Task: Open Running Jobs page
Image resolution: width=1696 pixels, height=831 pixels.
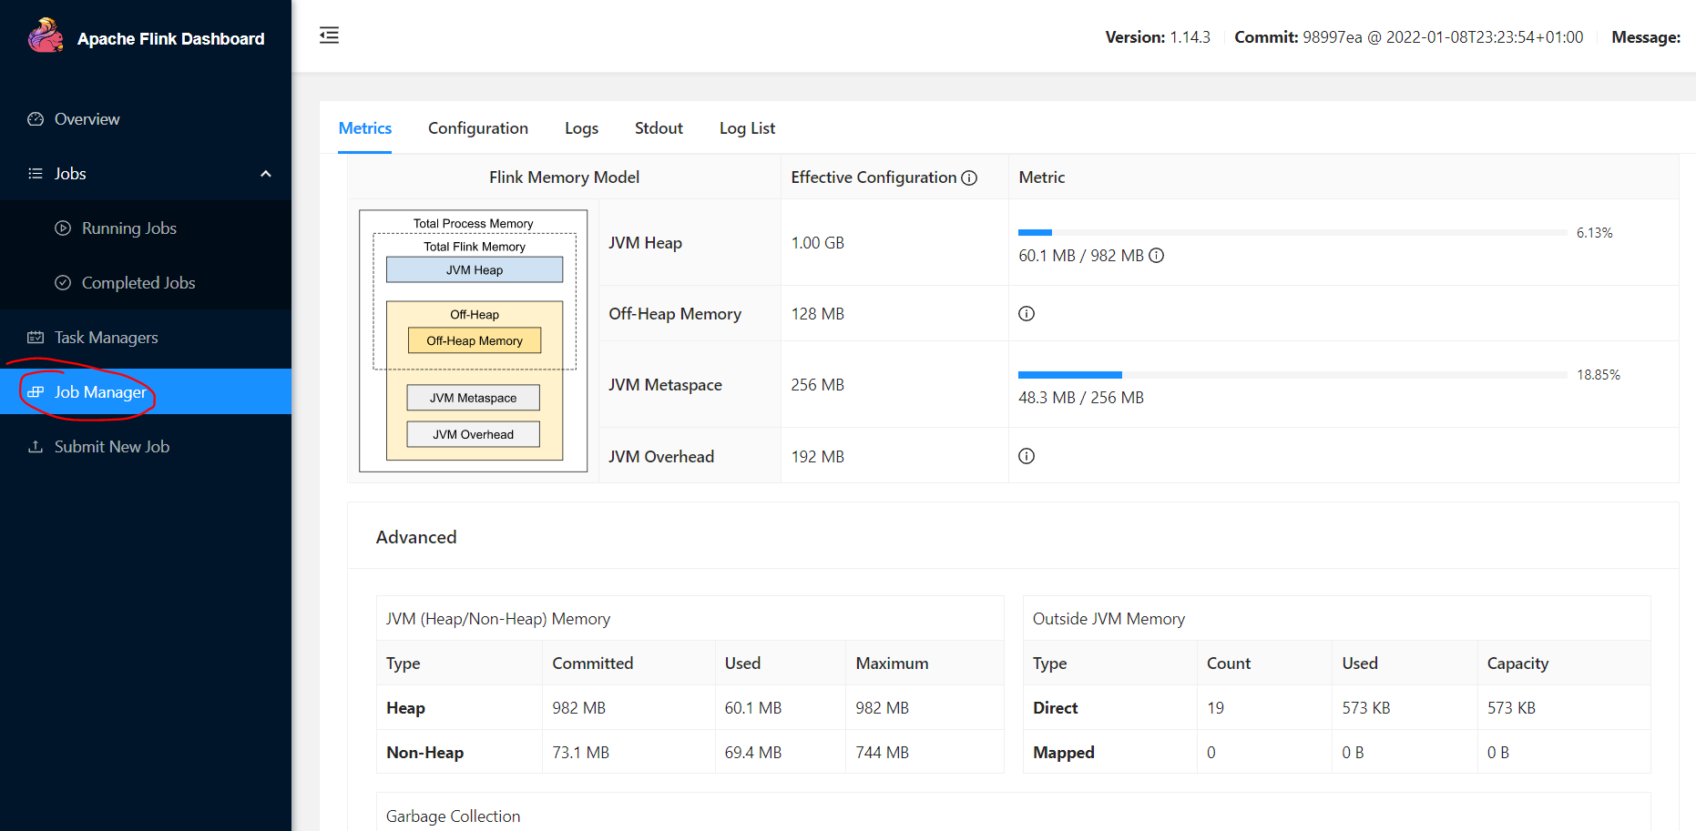Action: coord(146,228)
